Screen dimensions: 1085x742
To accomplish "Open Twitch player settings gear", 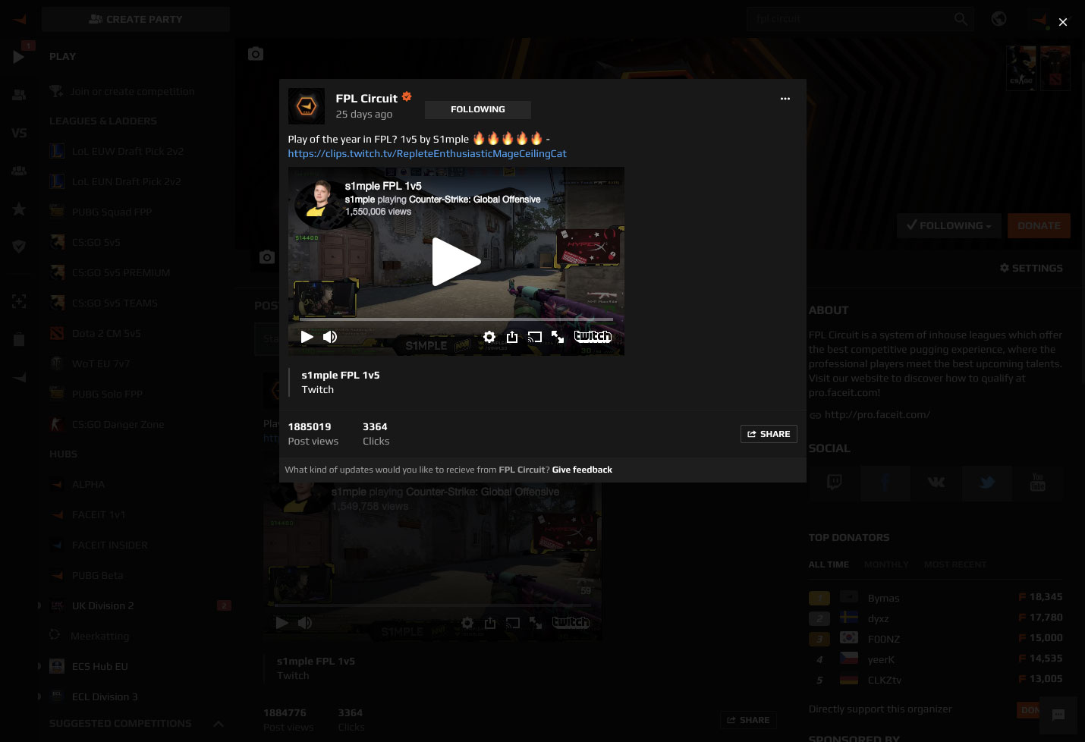I will click(489, 337).
